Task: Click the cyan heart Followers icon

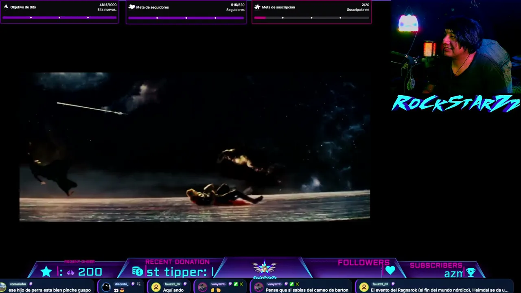Action: 390,271
